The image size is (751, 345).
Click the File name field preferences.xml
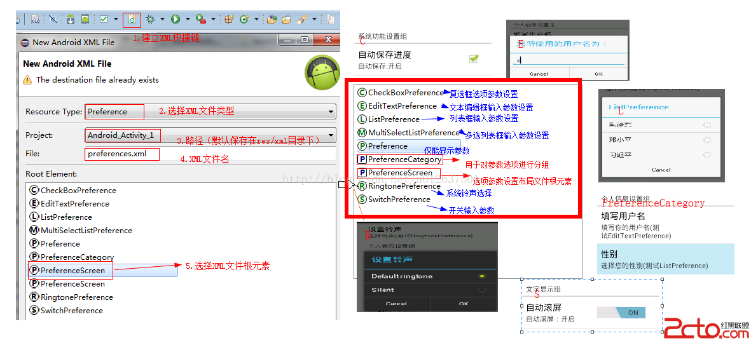point(210,154)
